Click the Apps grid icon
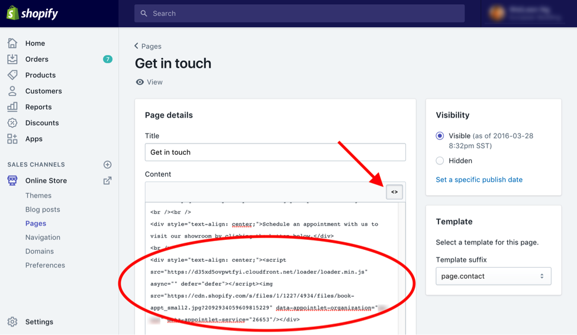Image resolution: width=577 pixels, height=335 pixels. pyautogui.click(x=12, y=139)
